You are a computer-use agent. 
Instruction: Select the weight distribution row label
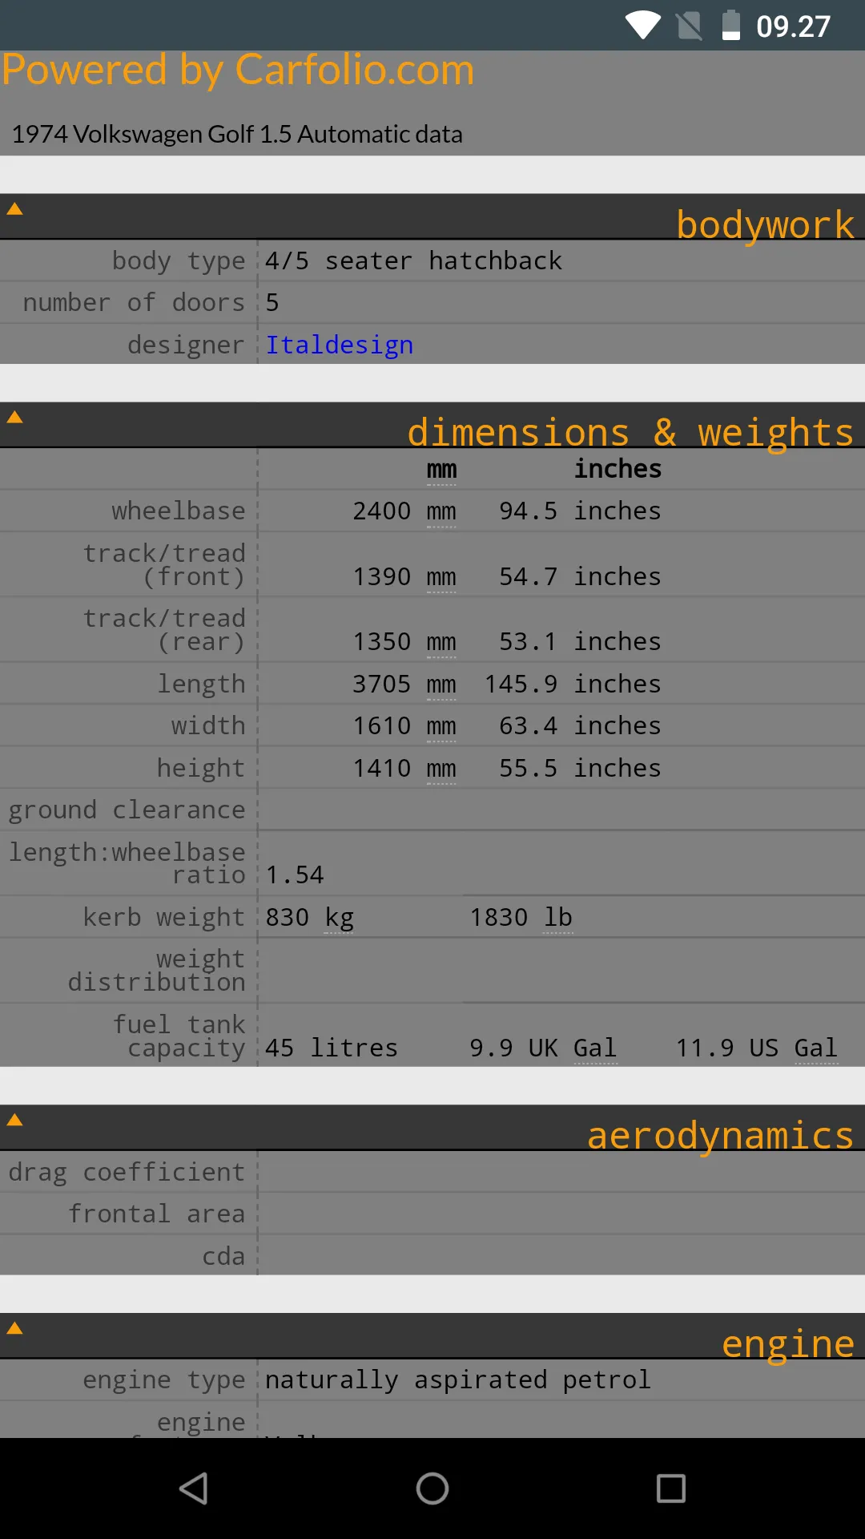157,971
